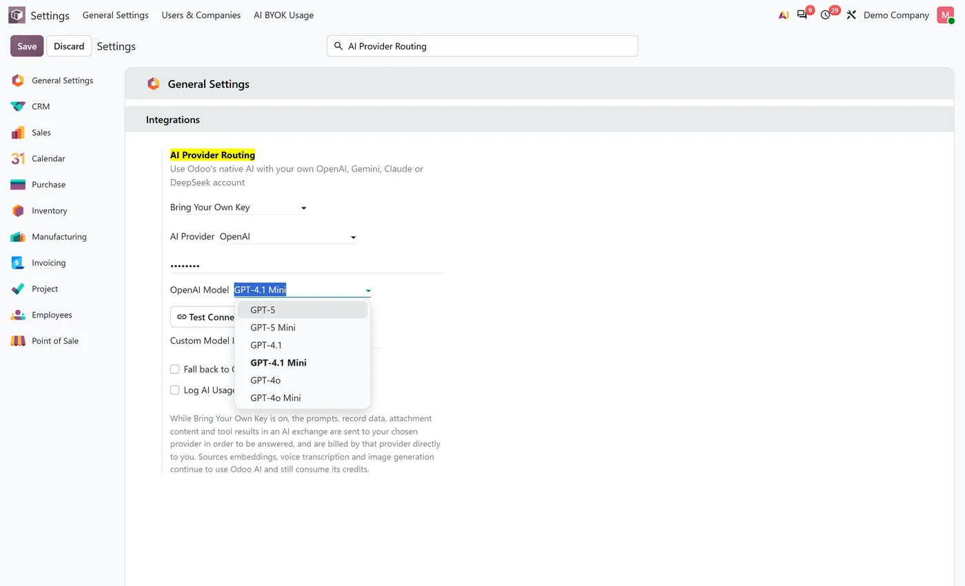Image resolution: width=965 pixels, height=586 pixels.
Task: Select GPT-4o Mini from the model list
Action: pos(302,398)
